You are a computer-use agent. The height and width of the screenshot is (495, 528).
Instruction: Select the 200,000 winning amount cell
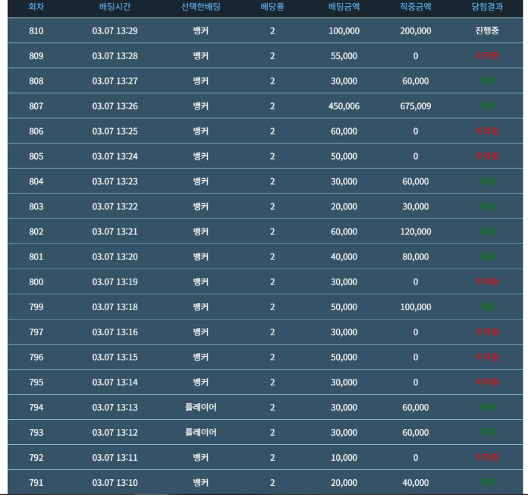pos(415,31)
